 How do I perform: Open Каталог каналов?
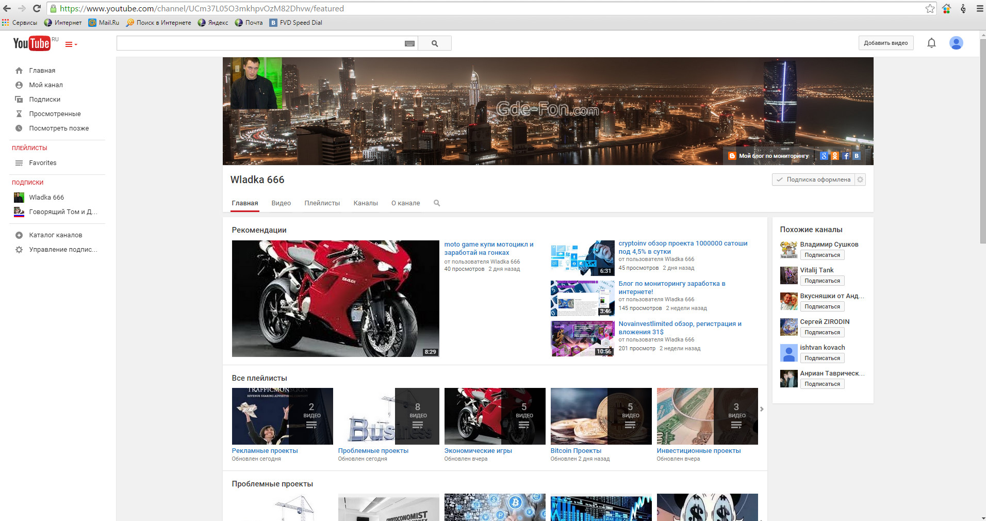[57, 235]
